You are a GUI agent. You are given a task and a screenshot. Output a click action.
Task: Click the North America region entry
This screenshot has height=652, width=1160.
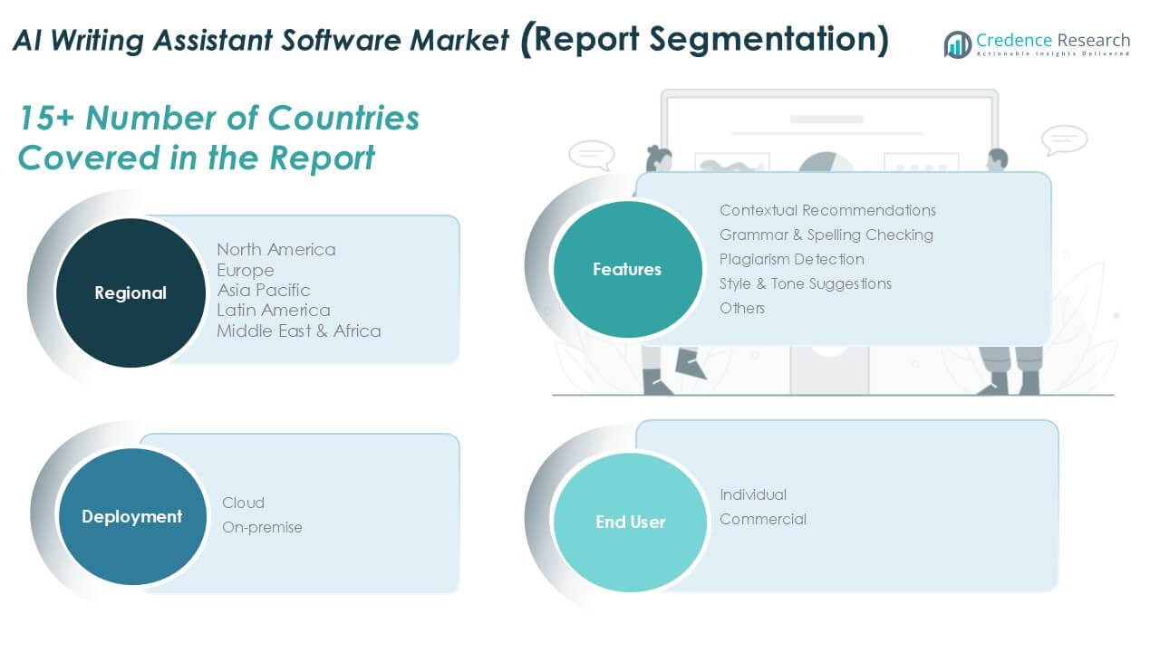[275, 249]
